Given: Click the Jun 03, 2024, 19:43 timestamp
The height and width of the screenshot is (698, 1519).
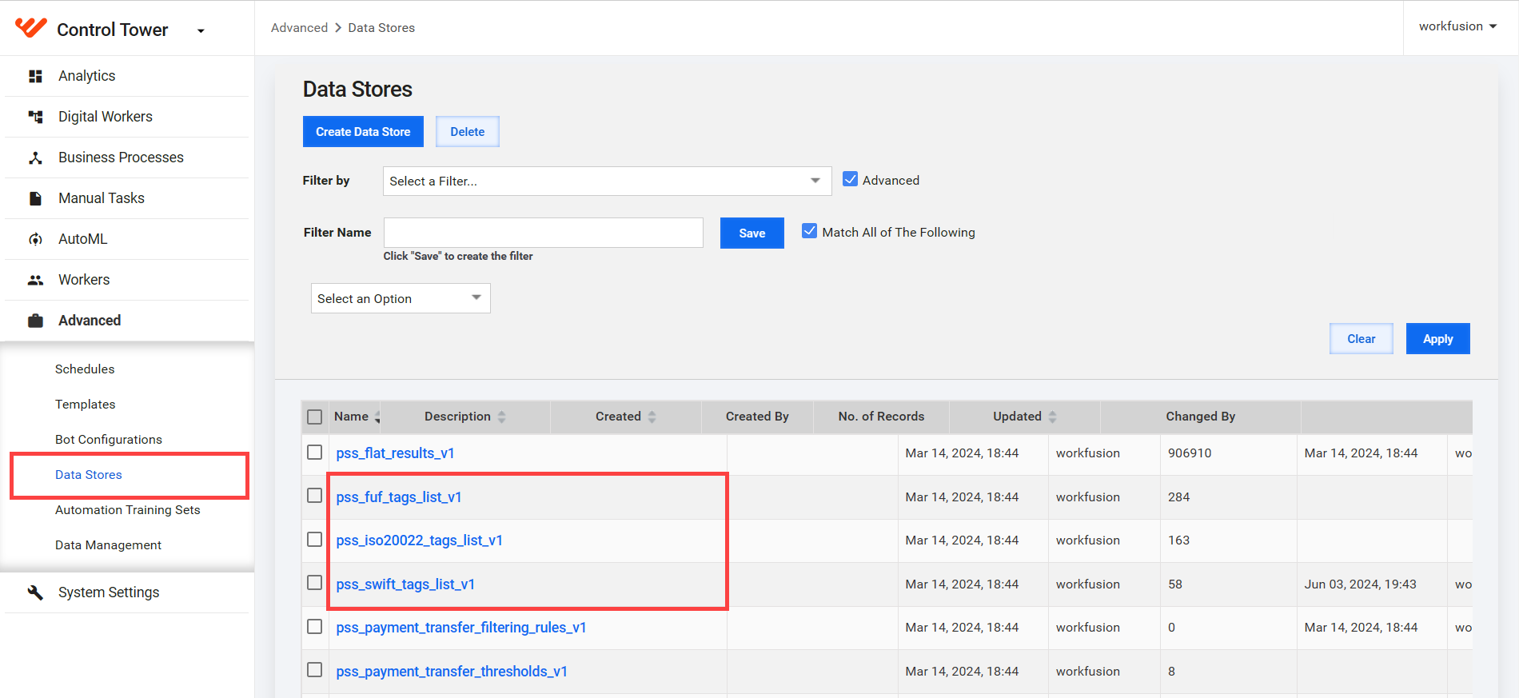Looking at the screenshot, I should point(1361,584).
